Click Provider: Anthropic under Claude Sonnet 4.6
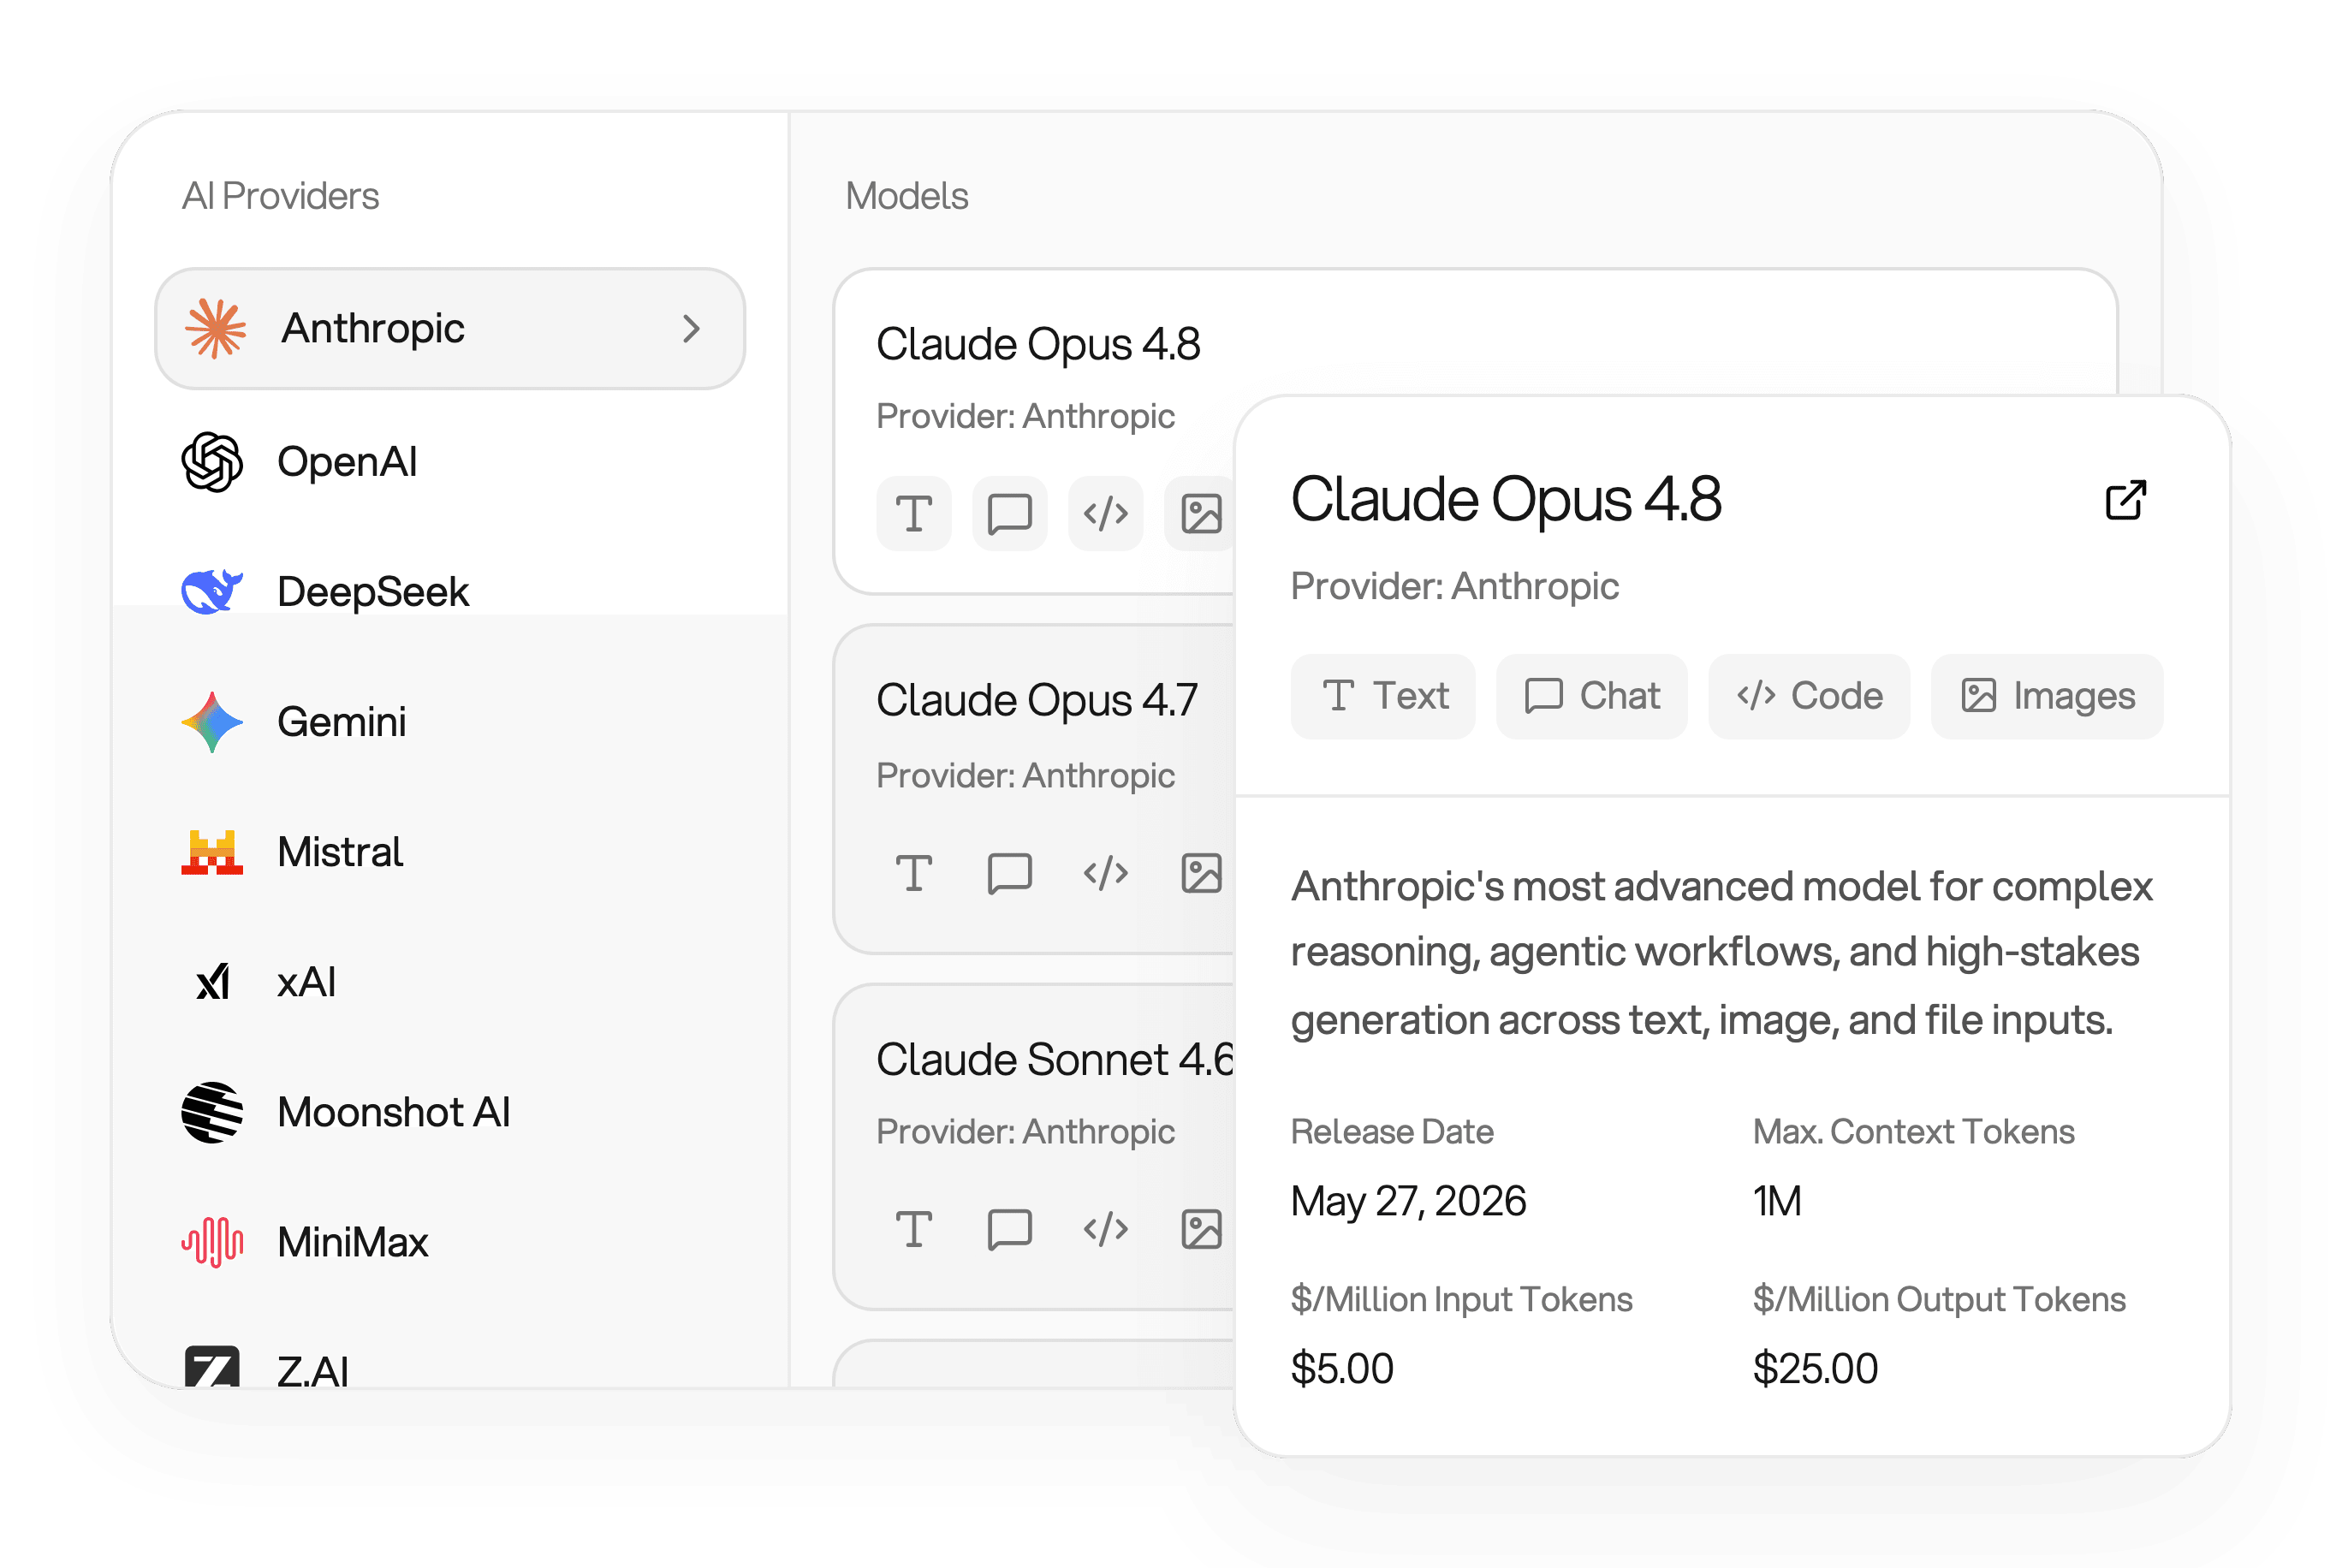Screen dimensions: 2342x1568 tap(1025, 1132)
